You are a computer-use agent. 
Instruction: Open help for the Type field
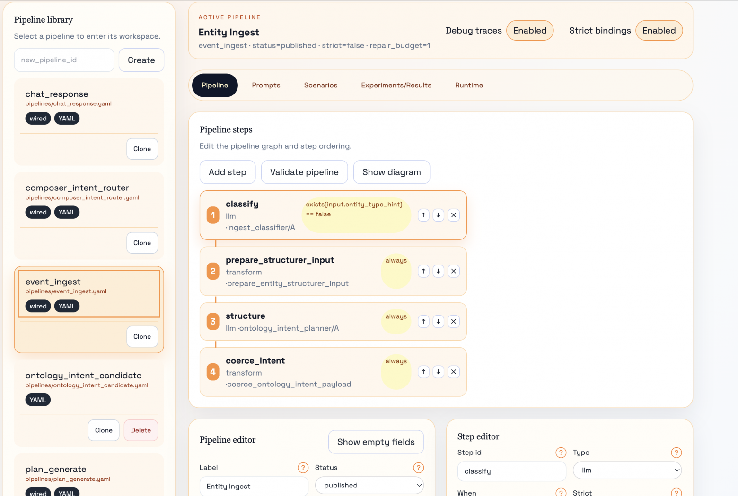tap(676, 453)
